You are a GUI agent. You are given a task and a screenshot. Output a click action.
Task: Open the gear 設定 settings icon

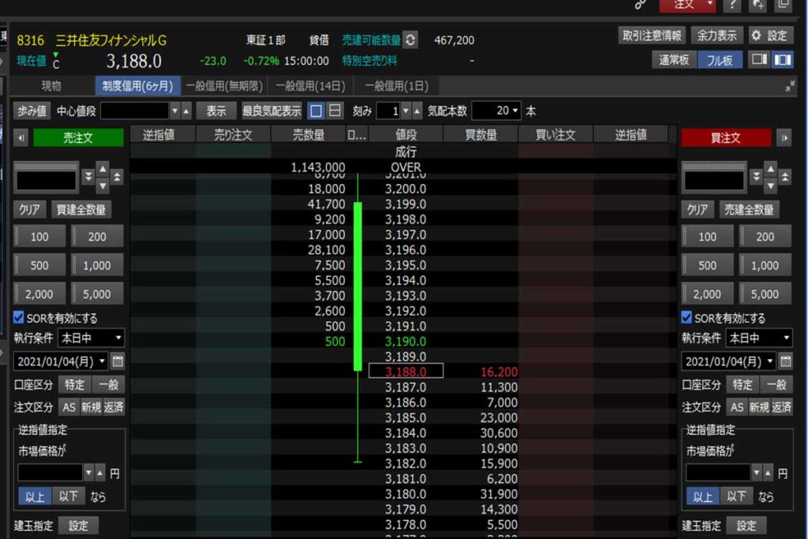point(756,36)
